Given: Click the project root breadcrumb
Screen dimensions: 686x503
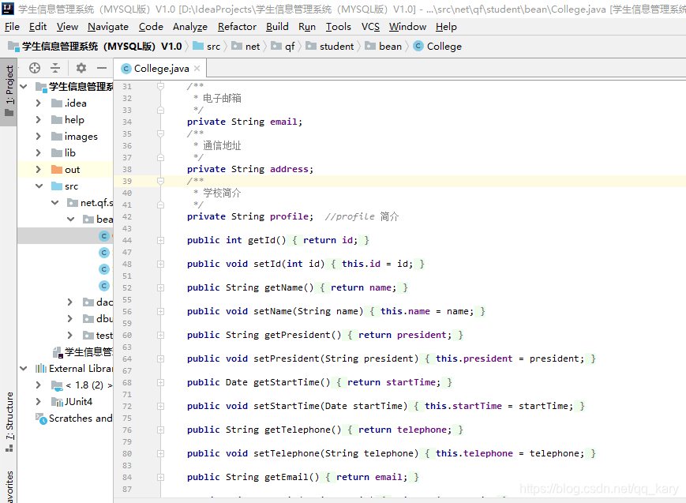Looking at the screenshot, I should point(95,47).
